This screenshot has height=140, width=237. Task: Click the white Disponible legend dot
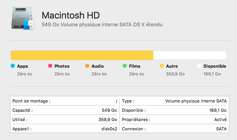click(199, 66)
